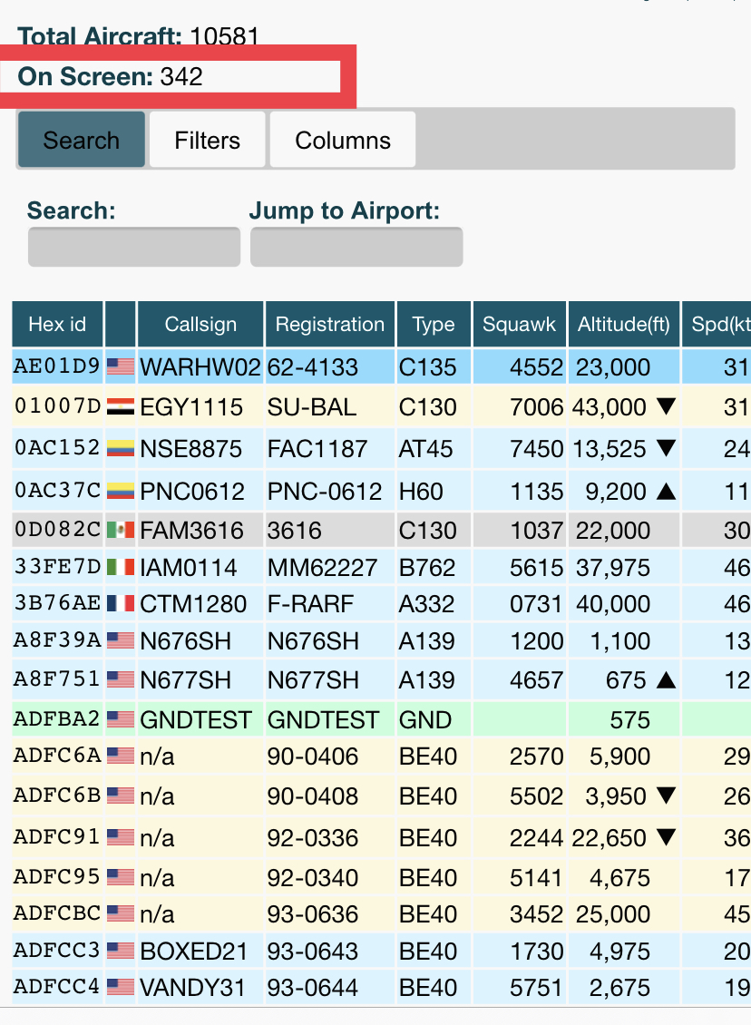
Task: Focus the Search input field
Action: click(x=134, y=247)
